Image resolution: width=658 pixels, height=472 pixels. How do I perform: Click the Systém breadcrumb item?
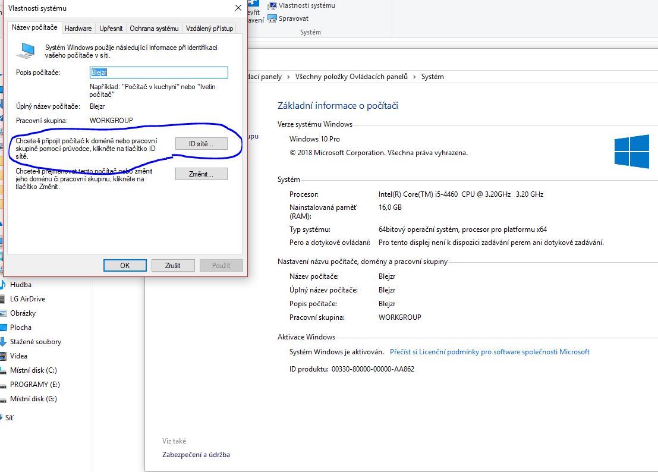tap(432, 77)
